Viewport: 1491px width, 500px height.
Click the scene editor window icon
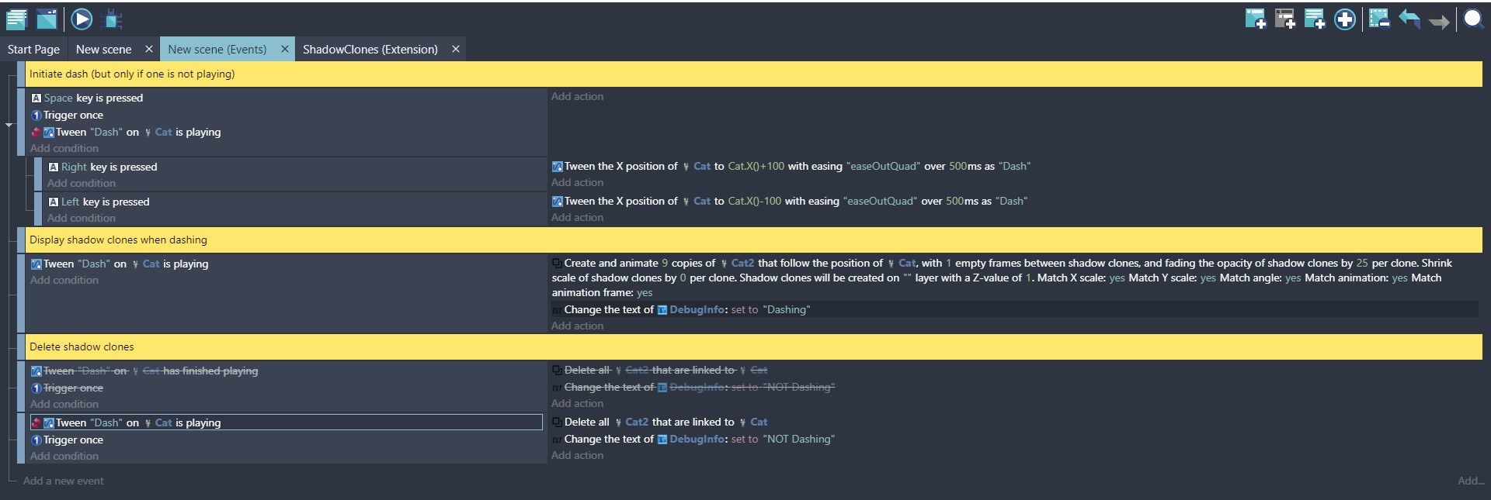(x=47, y=19)
